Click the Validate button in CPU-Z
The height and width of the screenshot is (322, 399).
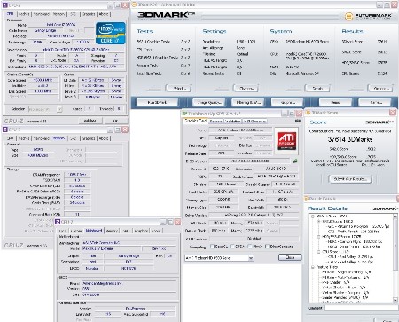(90, 121)
